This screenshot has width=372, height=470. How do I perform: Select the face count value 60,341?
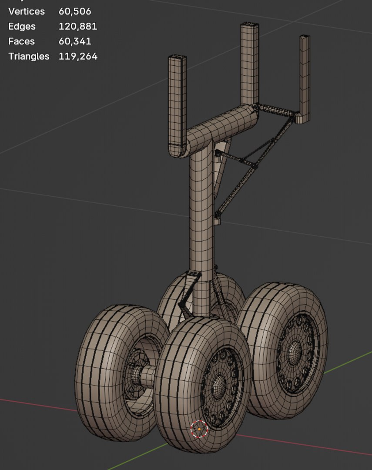(75, 41)
